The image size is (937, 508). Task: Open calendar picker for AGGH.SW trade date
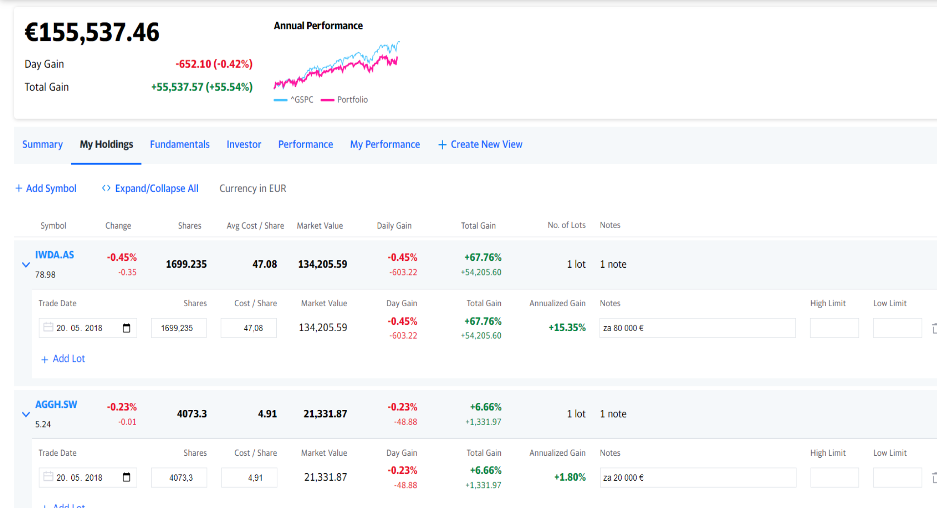pos(126,478)
